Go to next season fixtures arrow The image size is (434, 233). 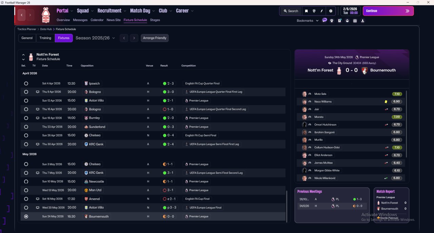[134, 38]
